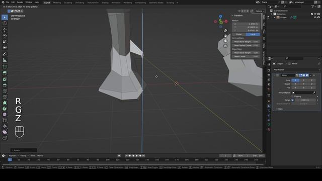
Task: Toggle Mirror Flip Z button
Action: click(x=311, y=87)
